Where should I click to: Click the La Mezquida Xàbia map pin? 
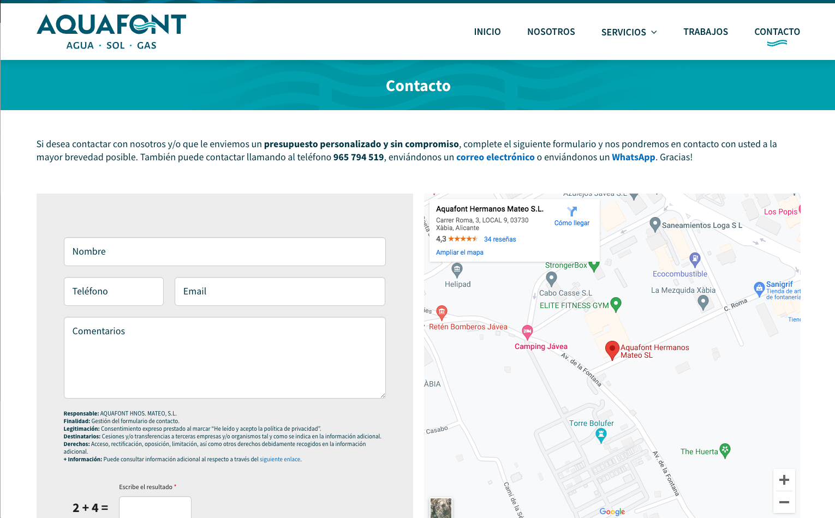point(703,302)
